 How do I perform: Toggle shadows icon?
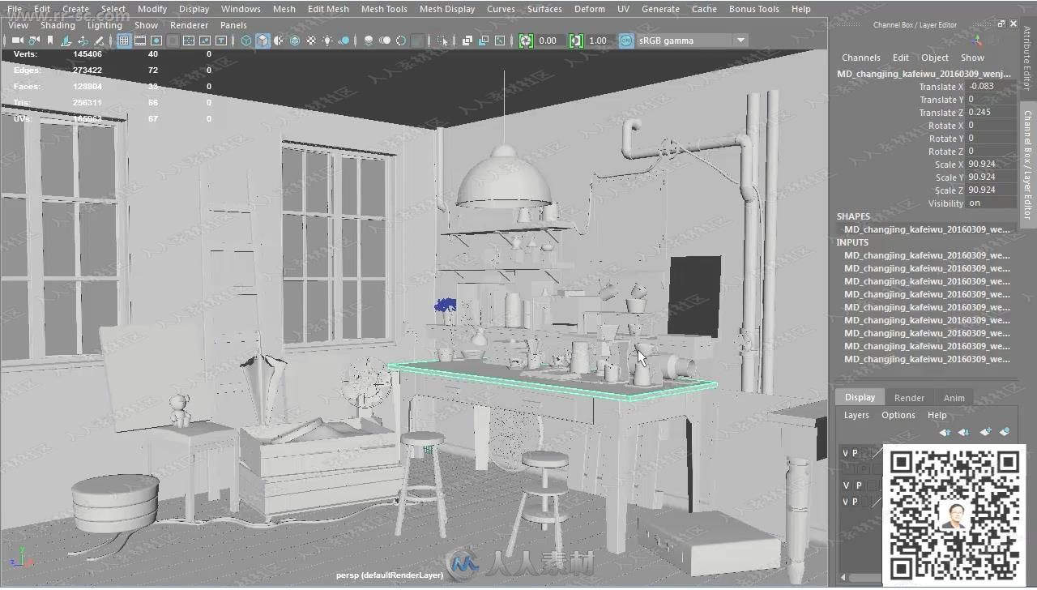click(x=344, y=40)
